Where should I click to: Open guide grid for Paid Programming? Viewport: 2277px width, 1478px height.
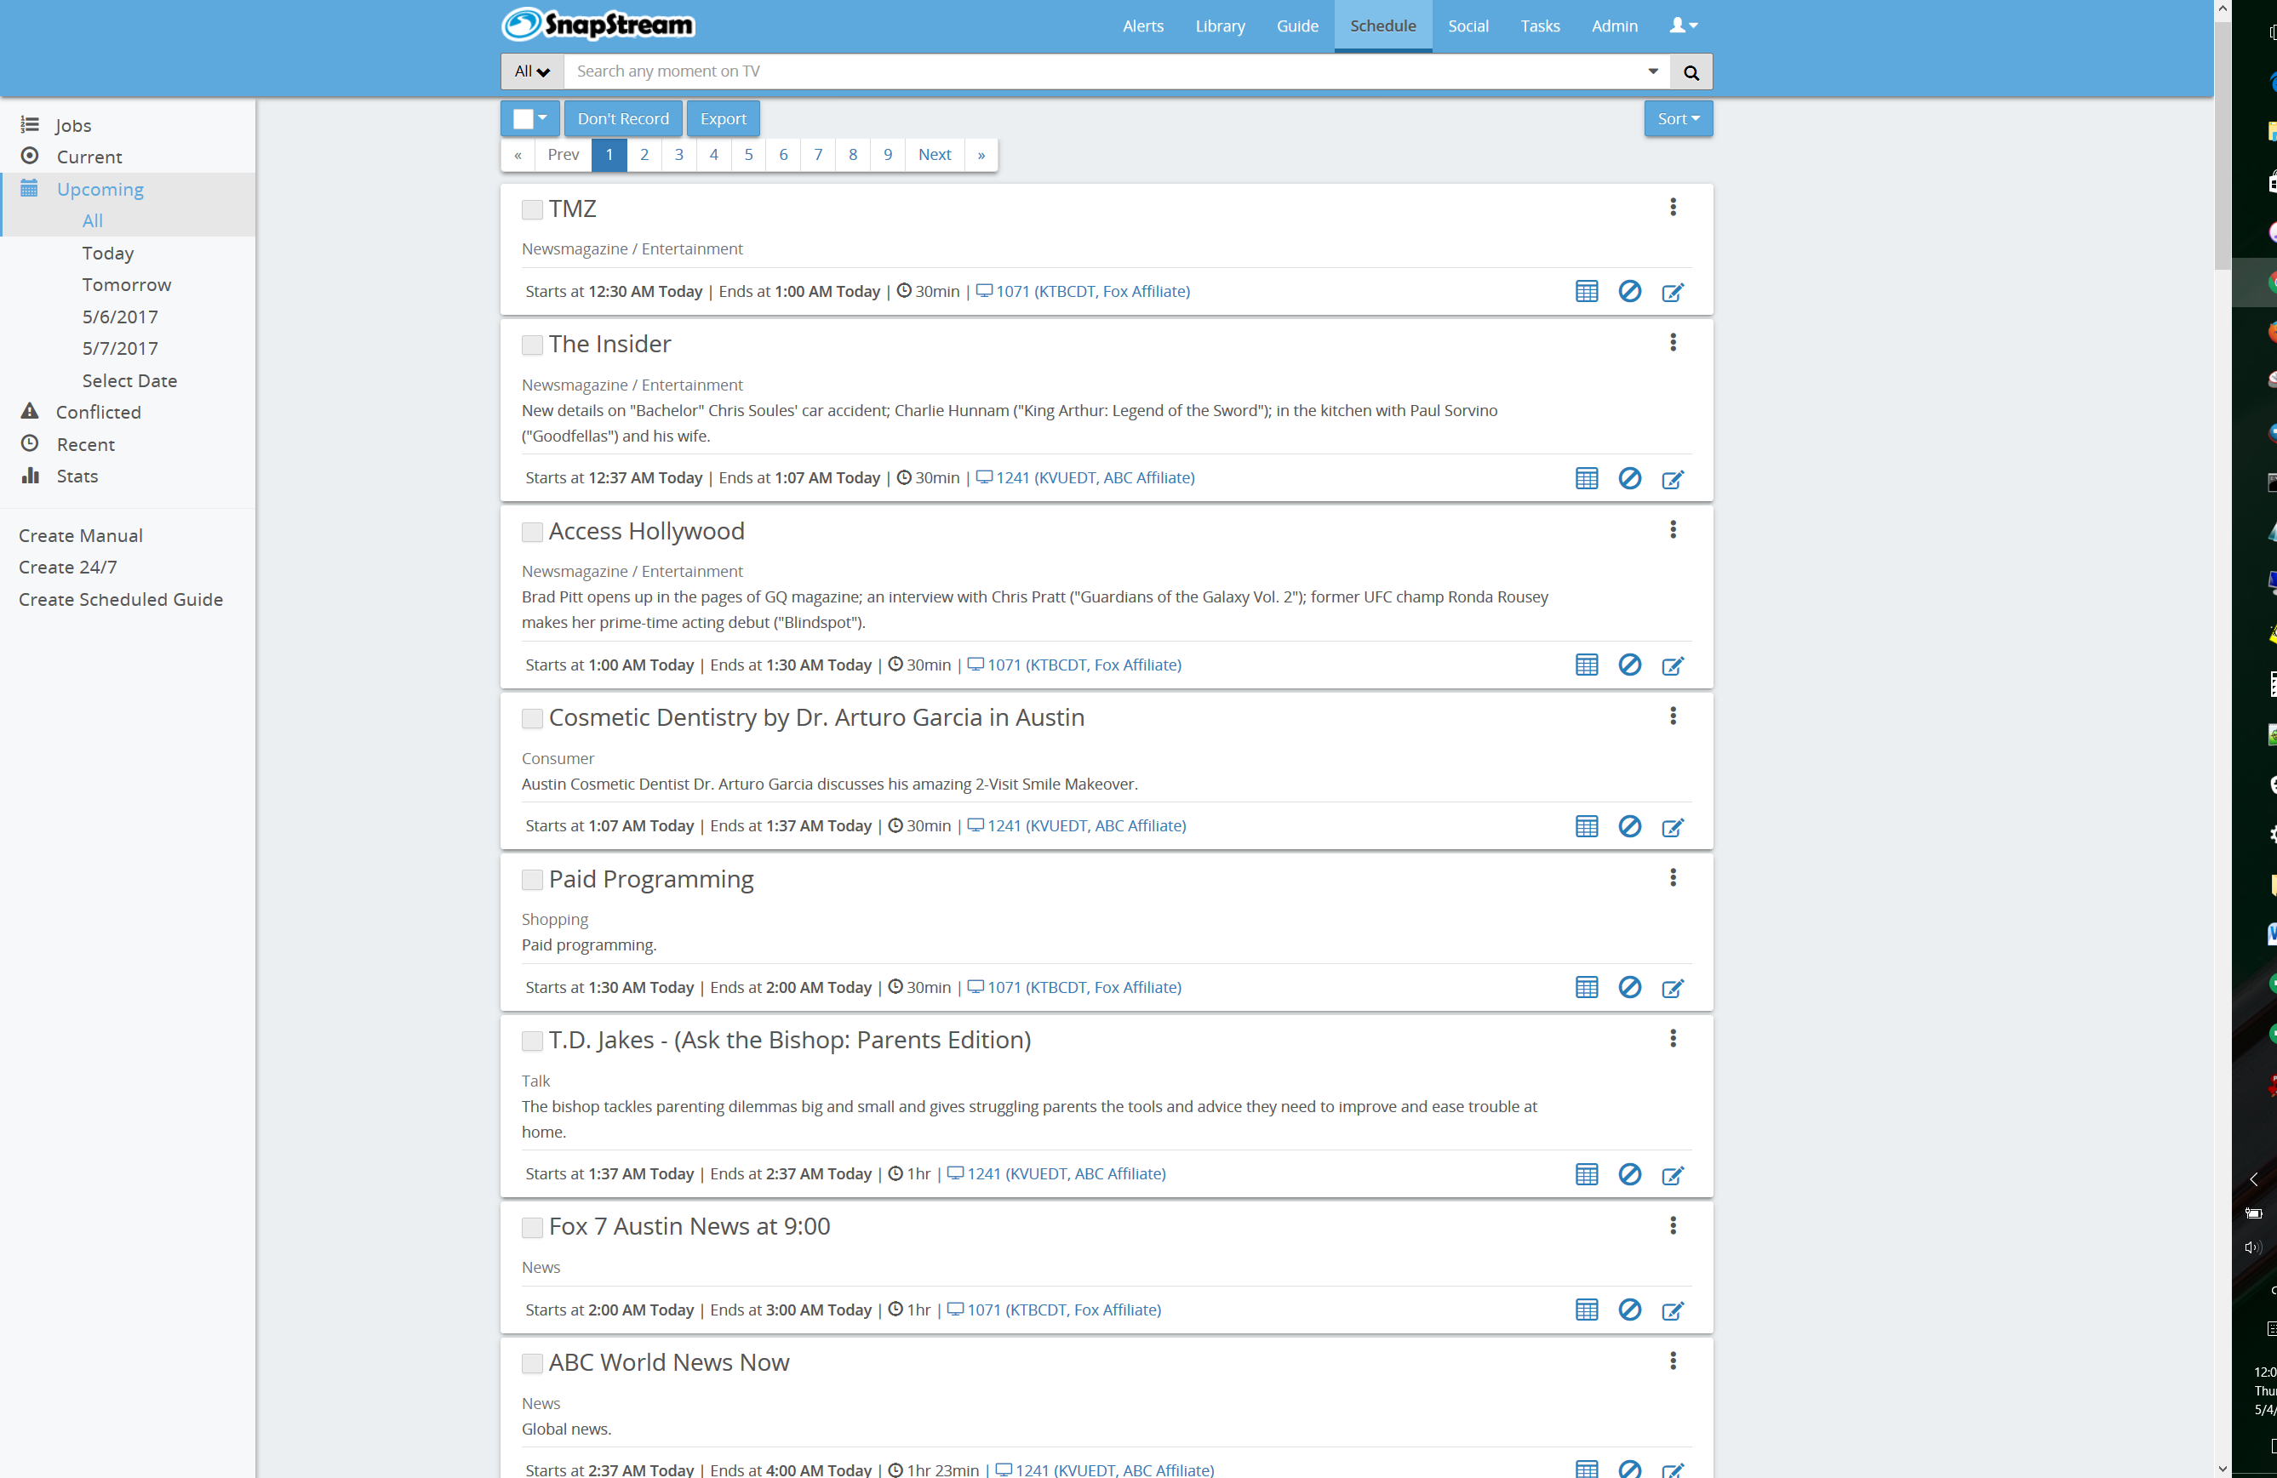coord(1587,987)
